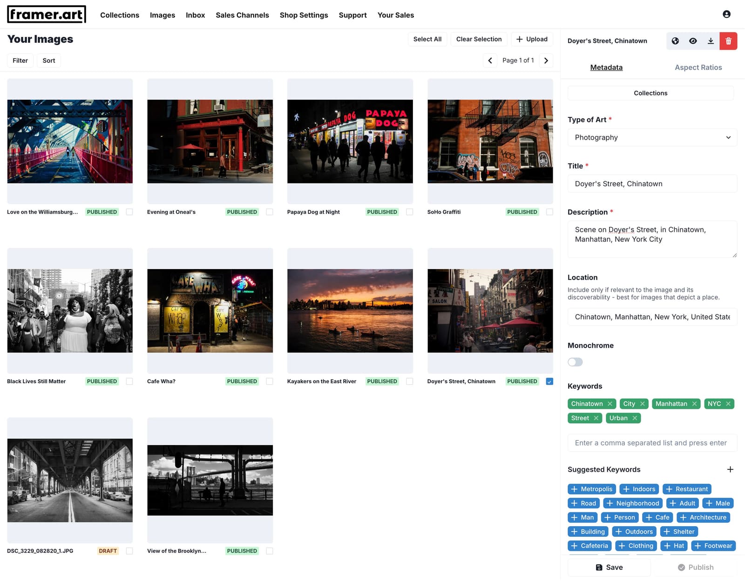
Task: Check Love on the Williamsburg image checkbox
Action: [x=129, y=212]
